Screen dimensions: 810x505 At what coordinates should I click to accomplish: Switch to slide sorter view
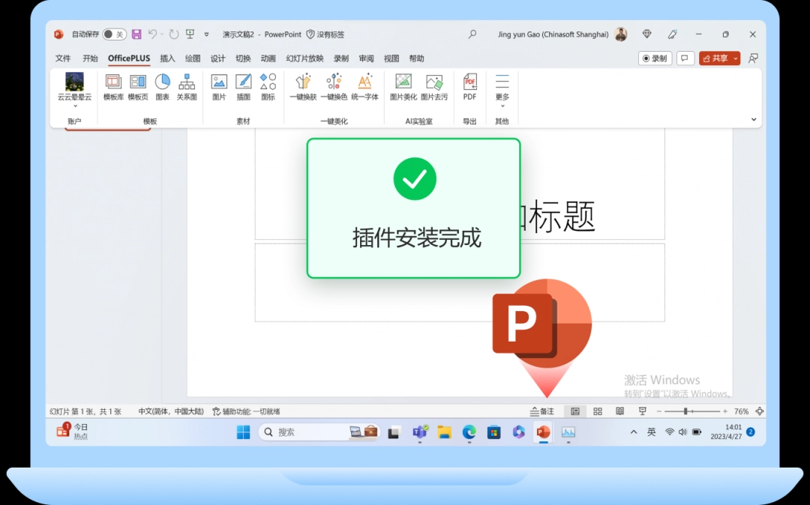597,411
